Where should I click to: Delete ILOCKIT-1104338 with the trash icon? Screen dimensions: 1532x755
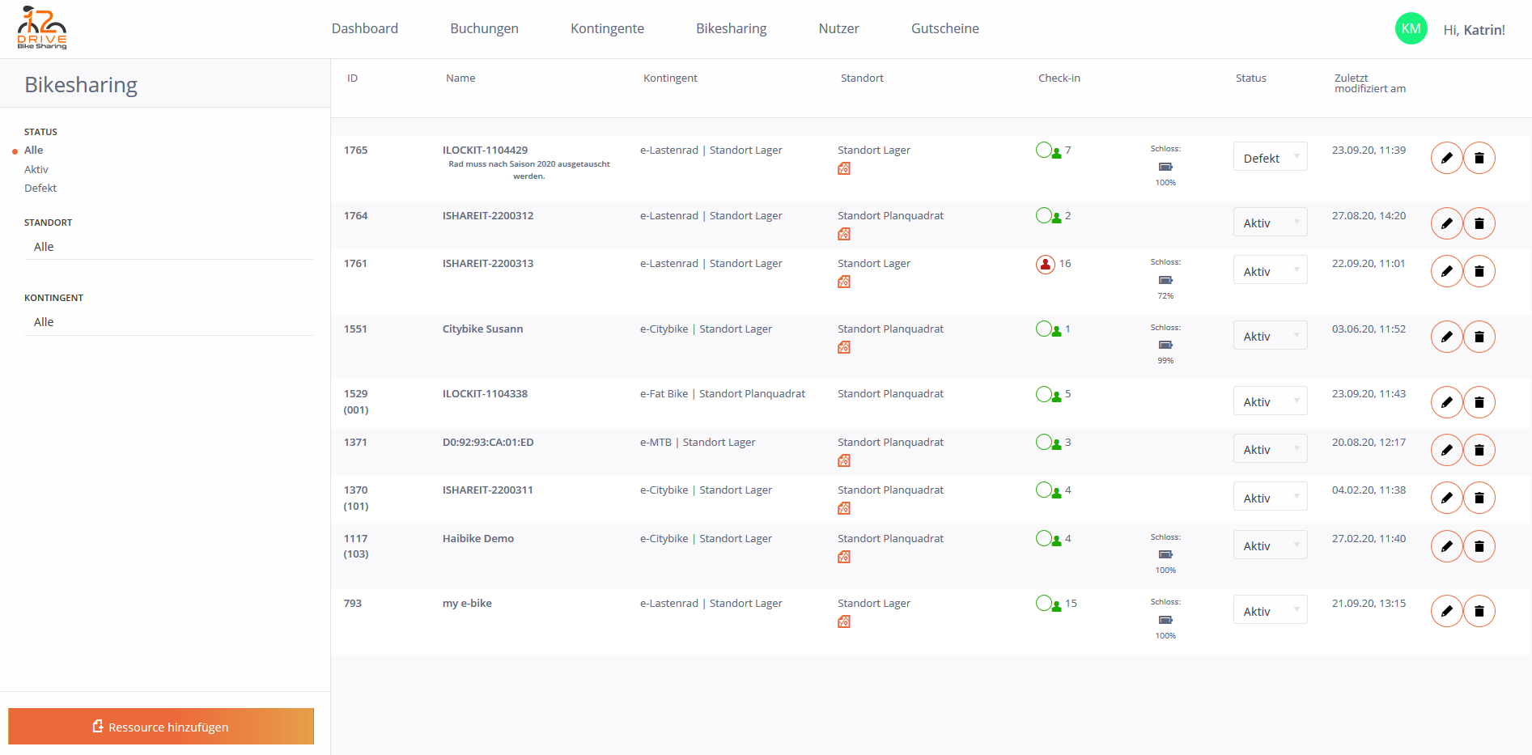(x=1479, y=402)
